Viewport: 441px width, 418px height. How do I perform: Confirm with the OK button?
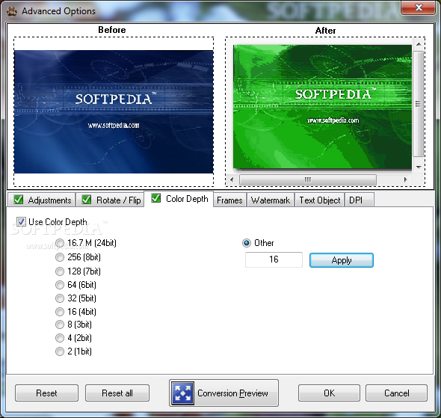pos(329,393)
